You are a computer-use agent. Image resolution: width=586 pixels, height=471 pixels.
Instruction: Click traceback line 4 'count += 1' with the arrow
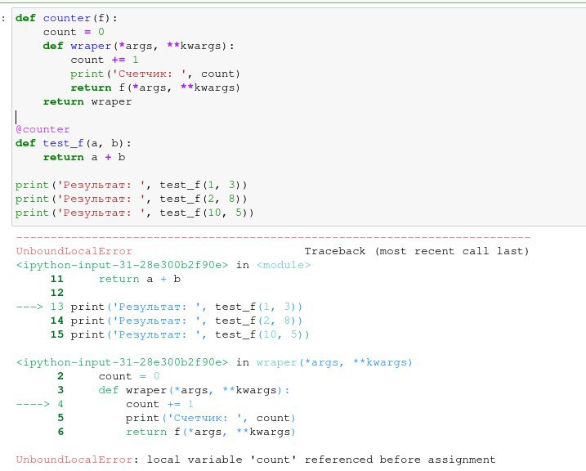(105, 404)
